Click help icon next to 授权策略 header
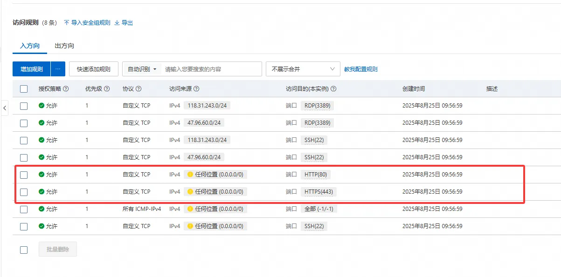The image size is (561, 277). click(66, 89)
